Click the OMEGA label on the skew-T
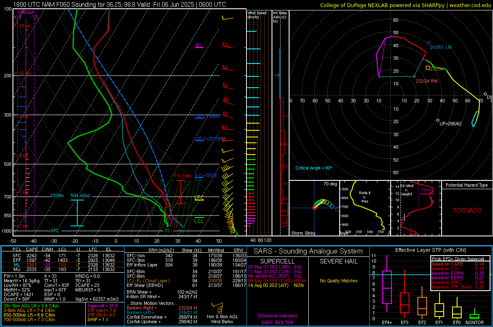The image size is (493, 327). (26, 12)
